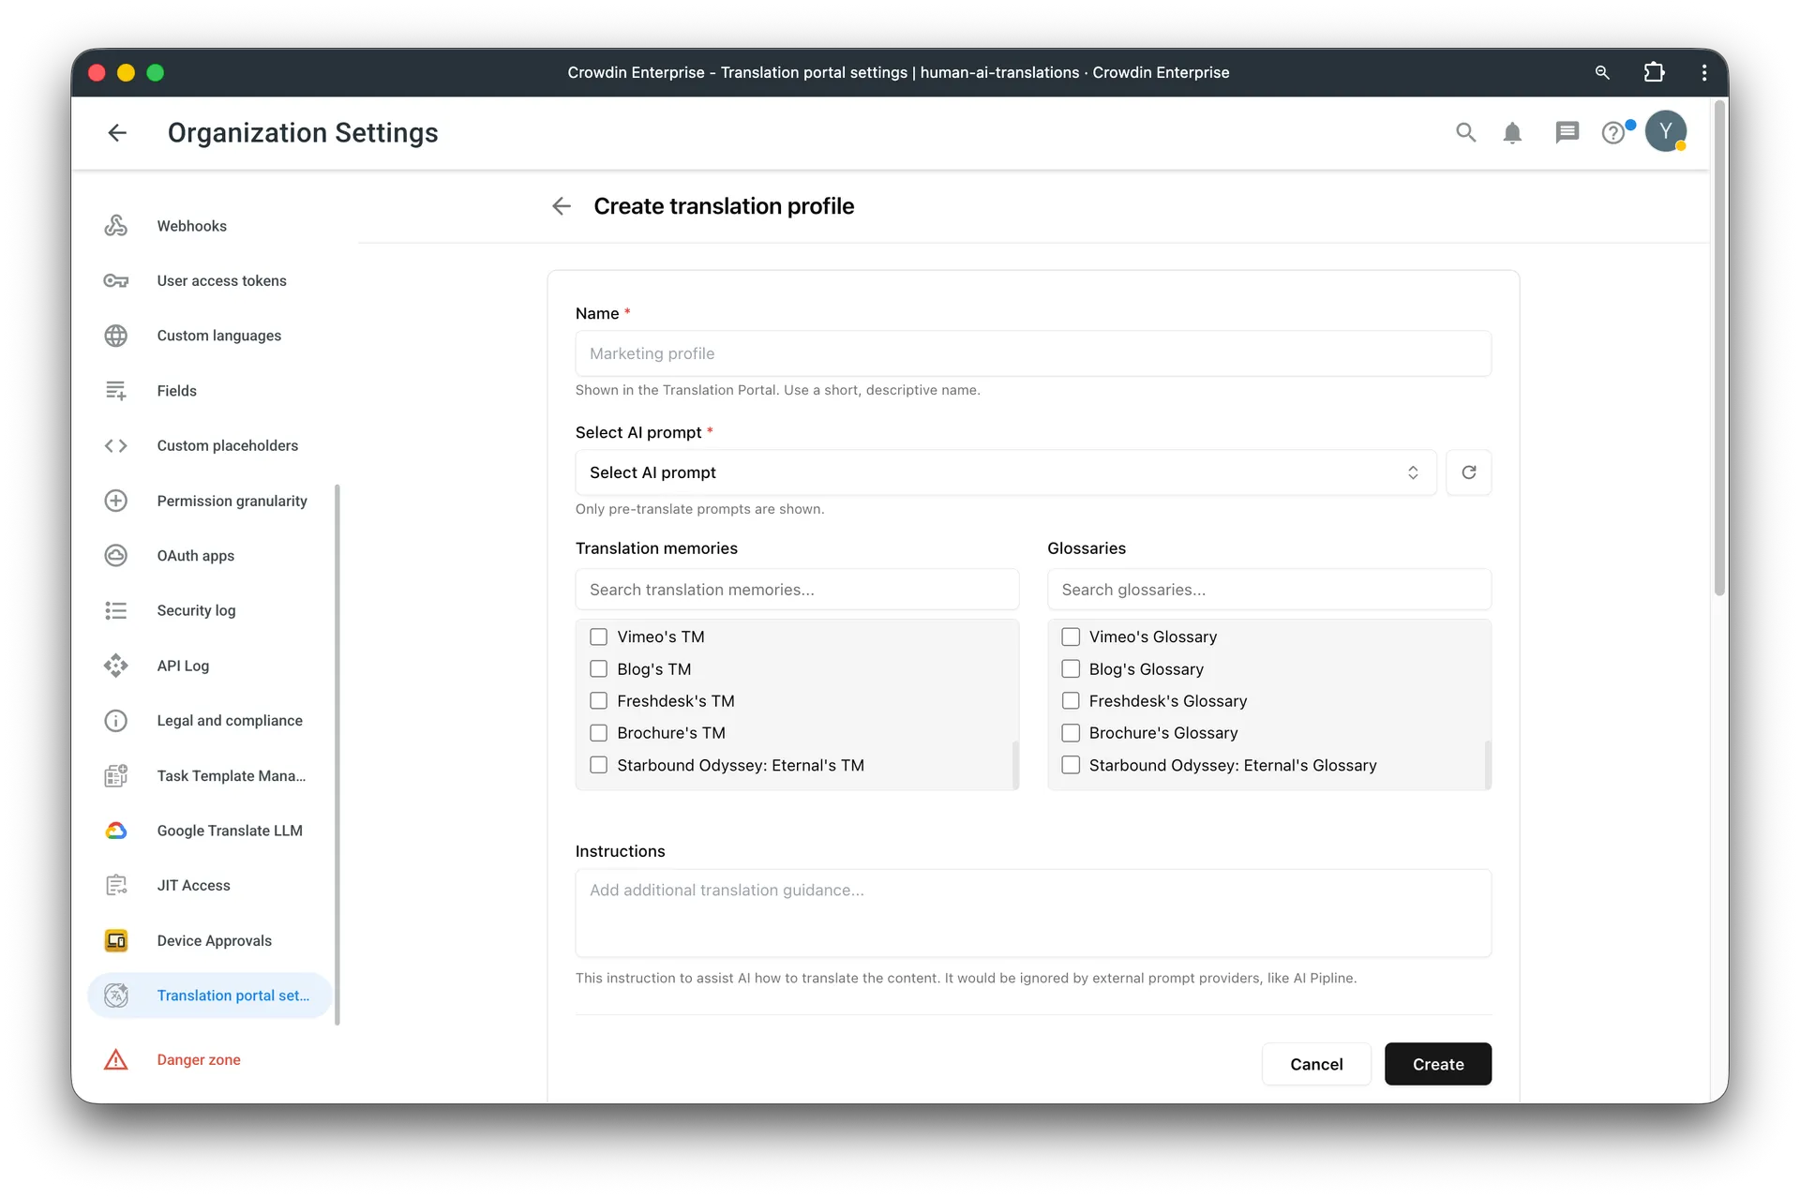Click the Google Translate LLM cloud icon

click(115, 831)
